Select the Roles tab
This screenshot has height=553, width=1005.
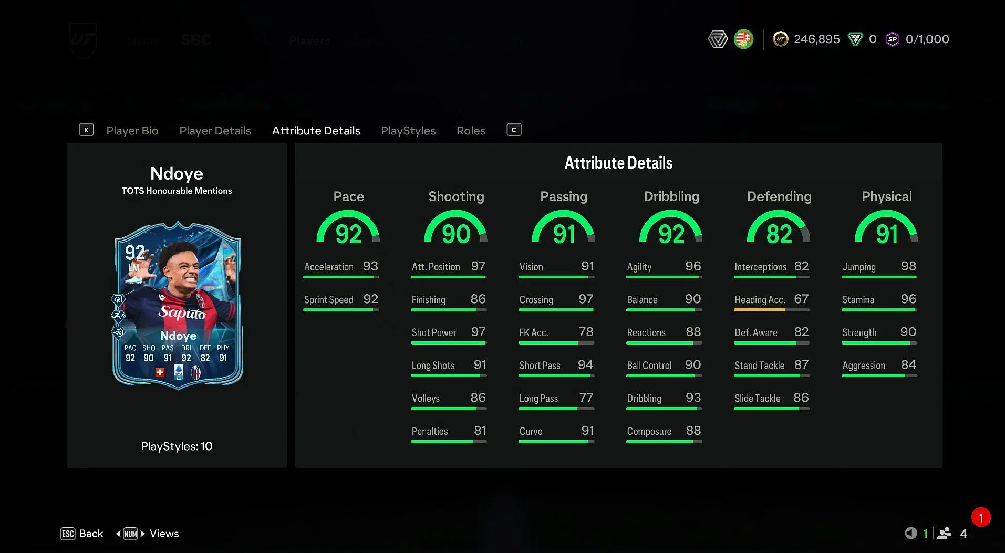point(471,131)
